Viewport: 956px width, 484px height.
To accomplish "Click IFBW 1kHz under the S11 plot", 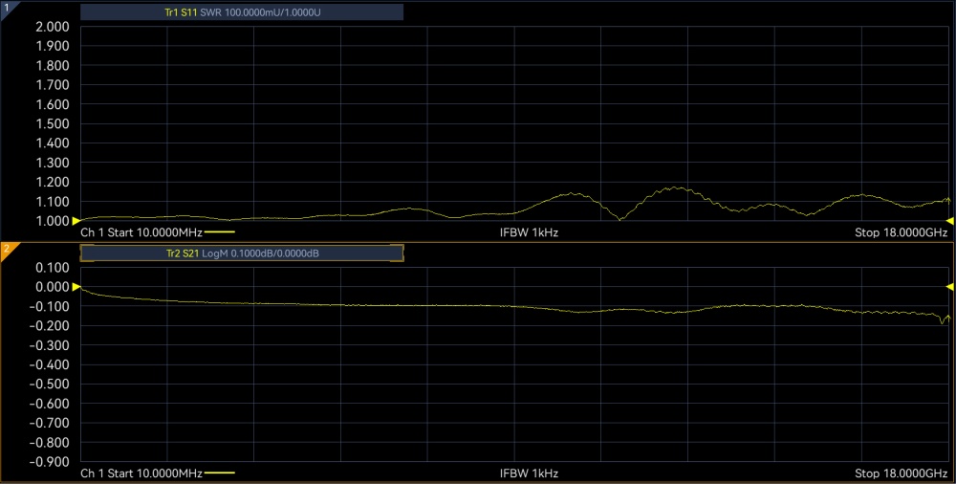I will [x=529, y=232].
